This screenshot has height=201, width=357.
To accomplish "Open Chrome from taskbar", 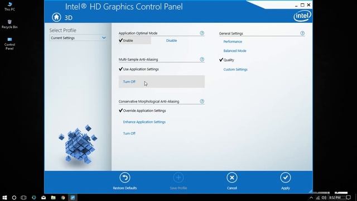I will 63,198.
